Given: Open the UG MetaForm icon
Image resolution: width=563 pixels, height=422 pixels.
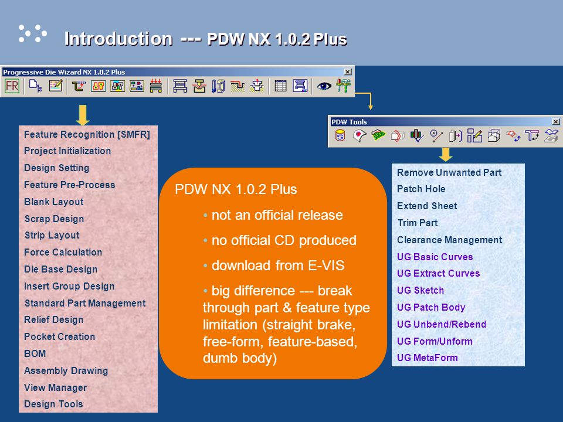Looking at the screenshot, I should point(551,135).
